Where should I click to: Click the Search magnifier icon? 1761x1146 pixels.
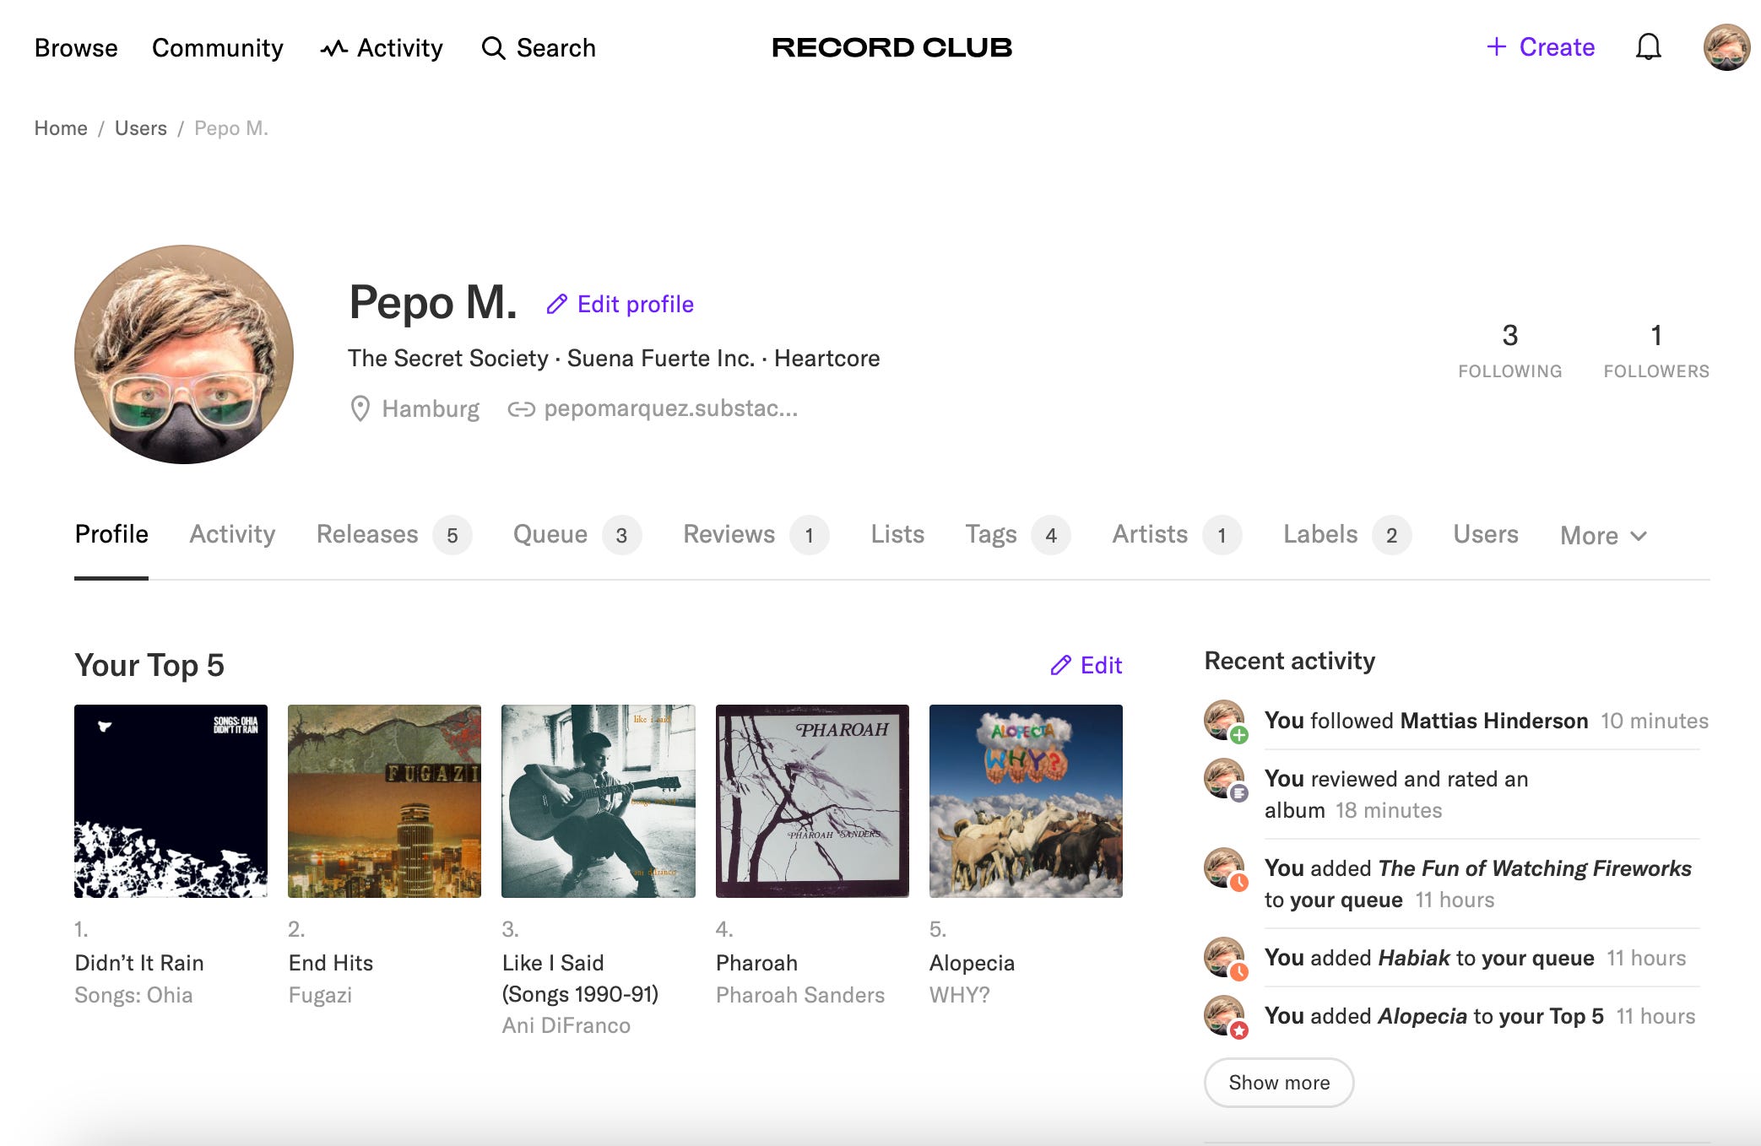pos(493,48)
